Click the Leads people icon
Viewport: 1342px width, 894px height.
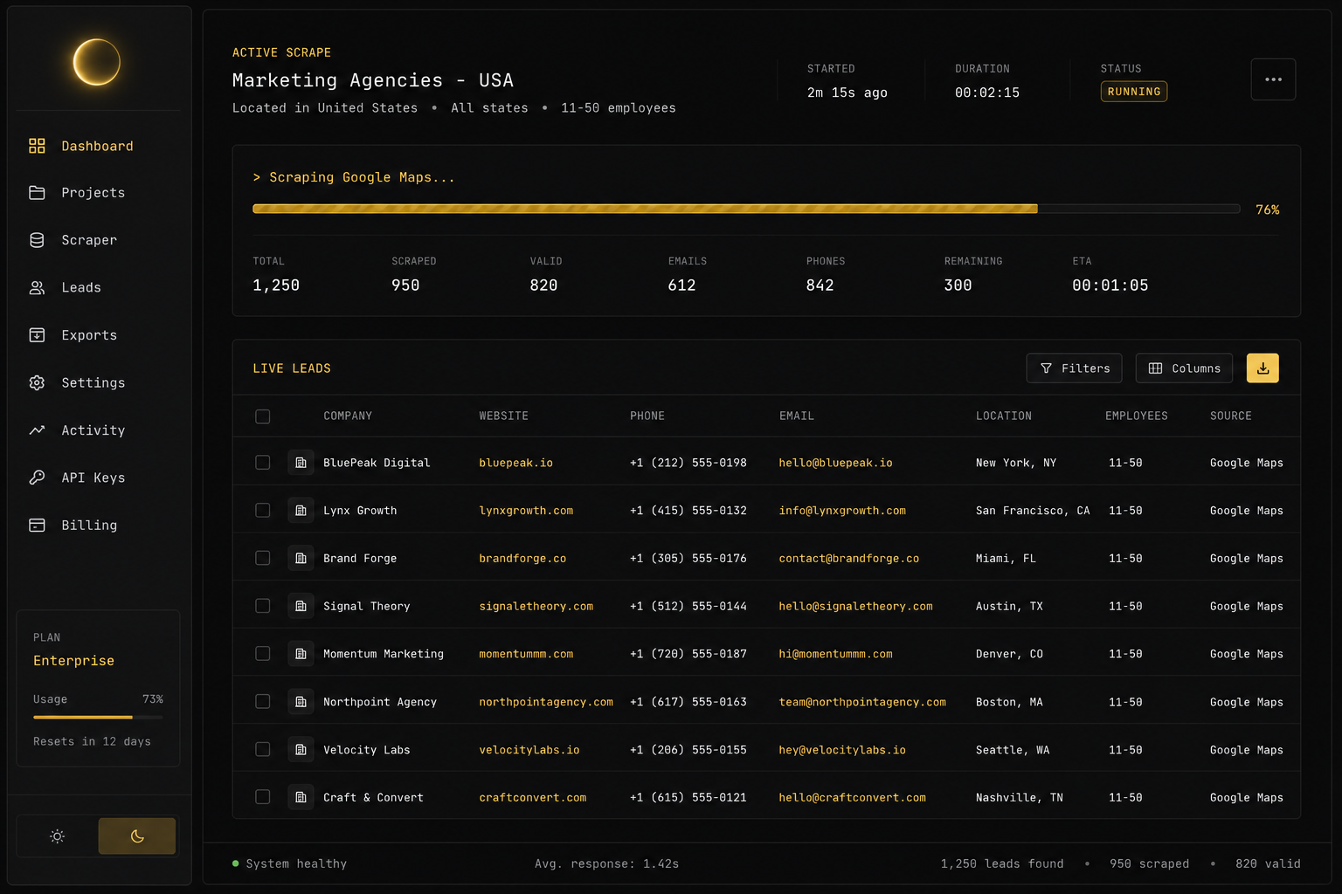tap(37, 287)
